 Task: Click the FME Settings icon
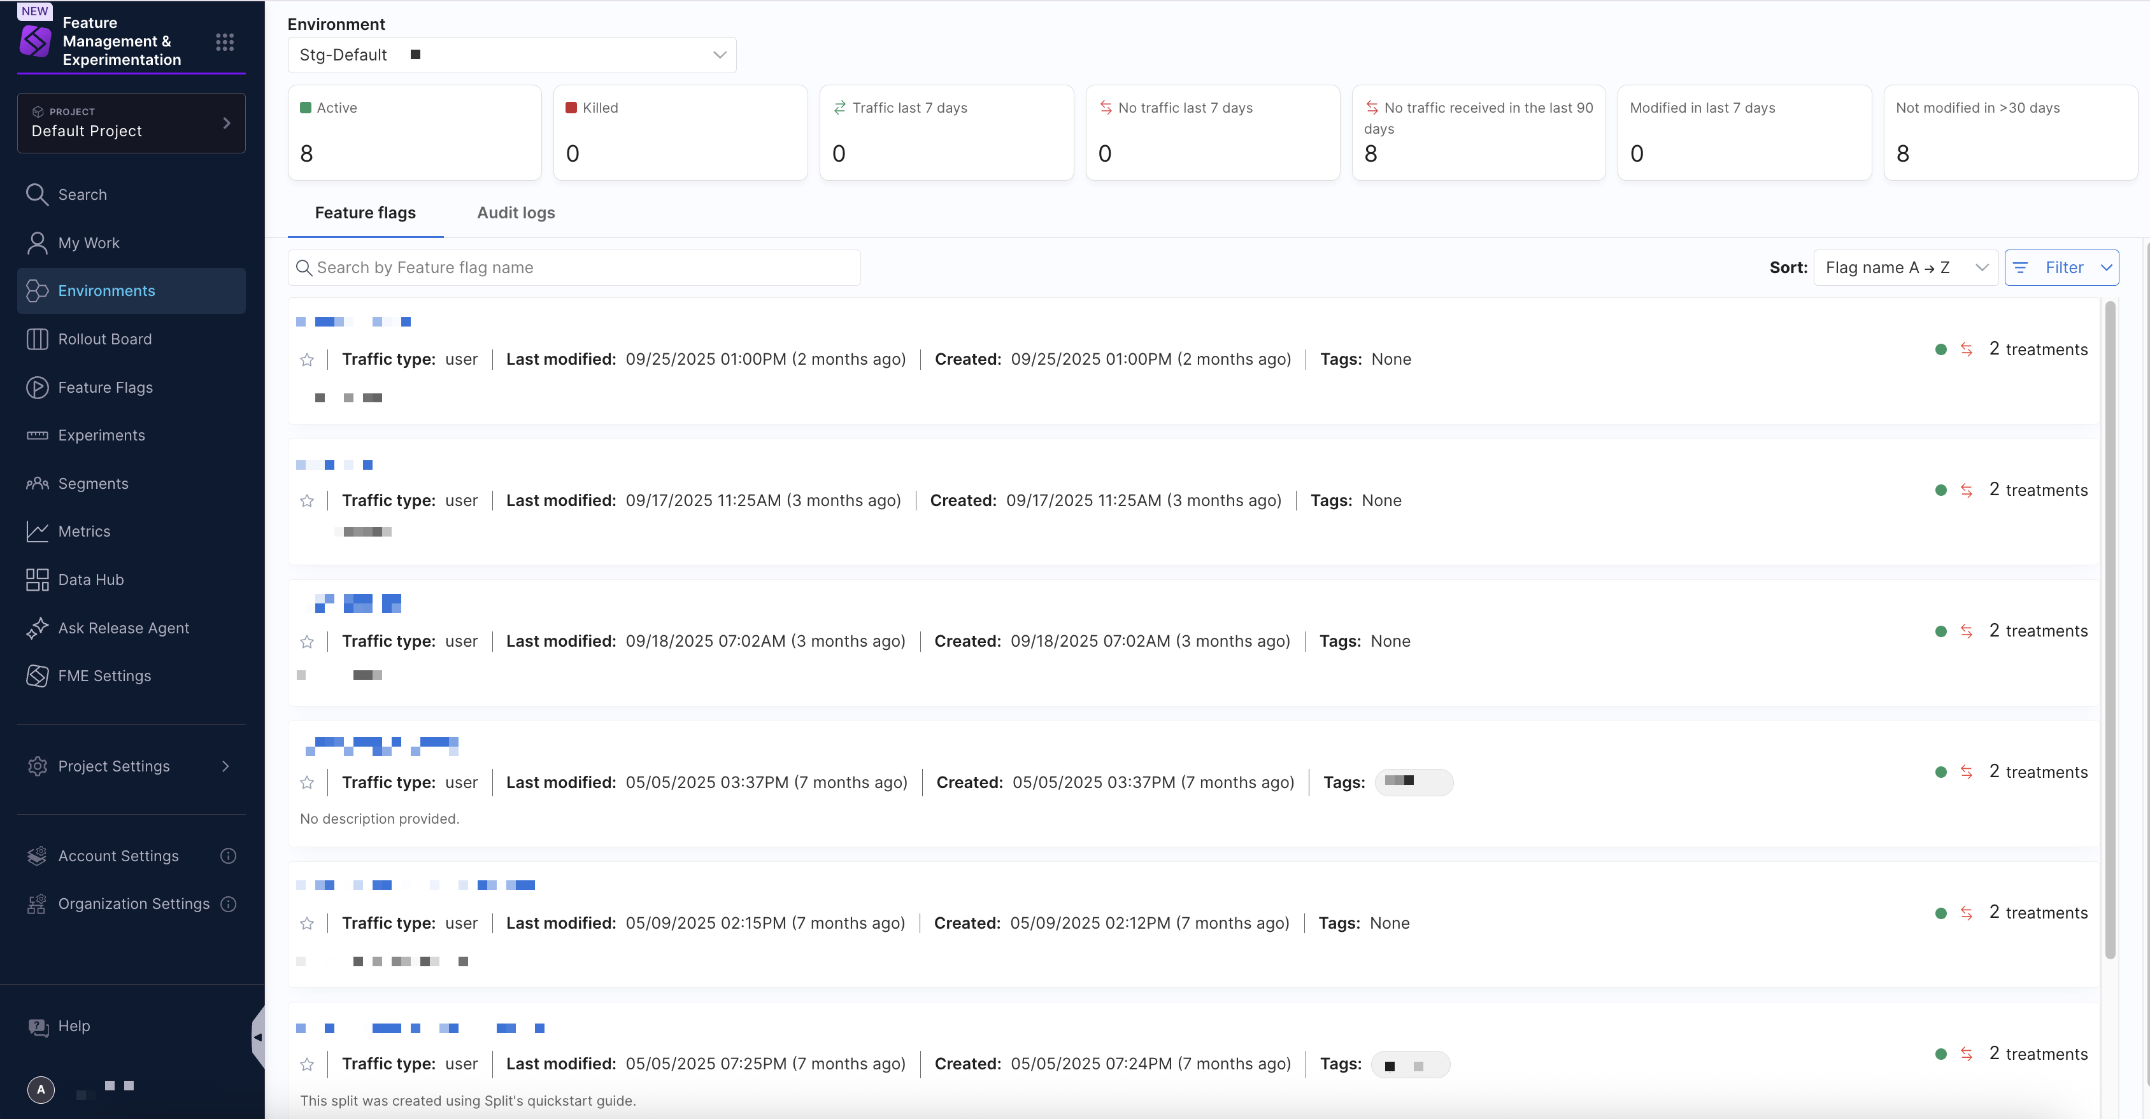pos(37,676)
